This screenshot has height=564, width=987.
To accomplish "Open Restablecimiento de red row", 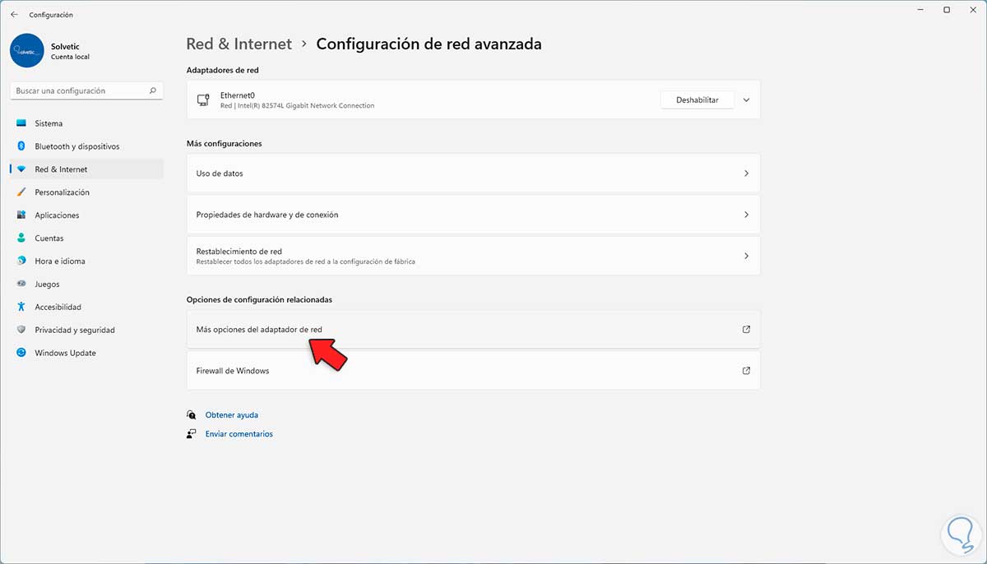I will (474, 256).
